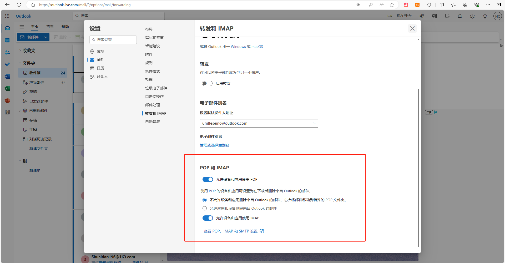Click New folder link

click(x=39, y=149)
